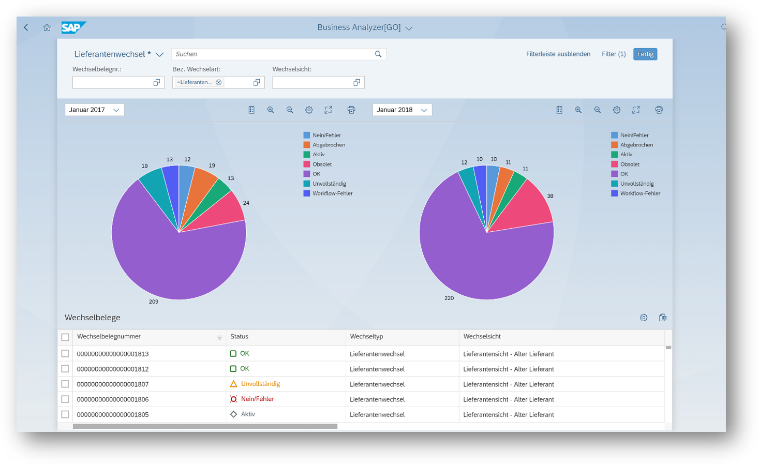Expand the Januar 2018 period dropdown
Image resolution: width=759 pixels, height=465 pixels.
point(402,110)
